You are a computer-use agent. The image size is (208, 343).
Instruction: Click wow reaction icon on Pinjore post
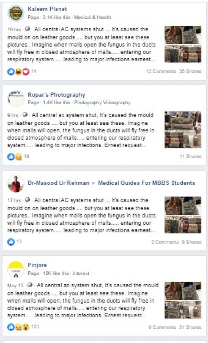coord(26,327)
